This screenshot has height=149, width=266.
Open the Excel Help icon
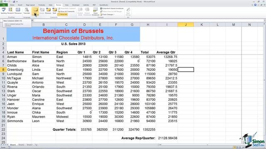tap(255, 5)
